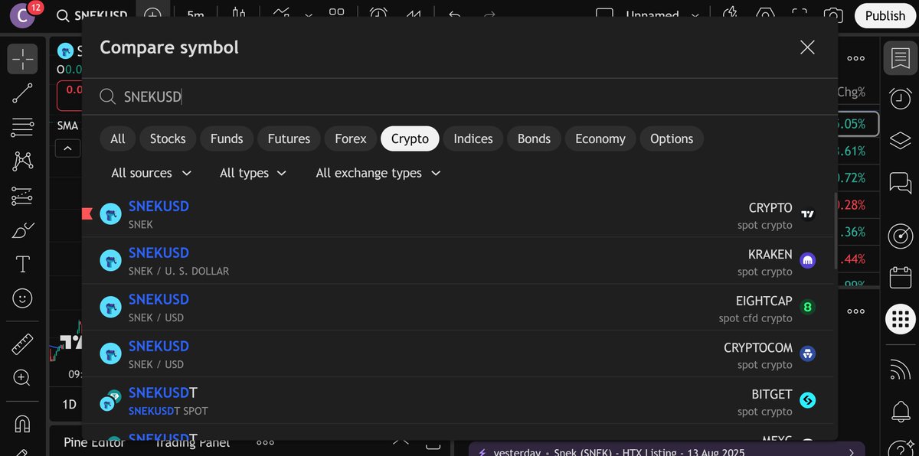Open the emoji icons tool

[23, 298]
